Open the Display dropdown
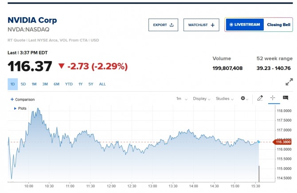The image size is (297, 193). [x=202, y=99]
